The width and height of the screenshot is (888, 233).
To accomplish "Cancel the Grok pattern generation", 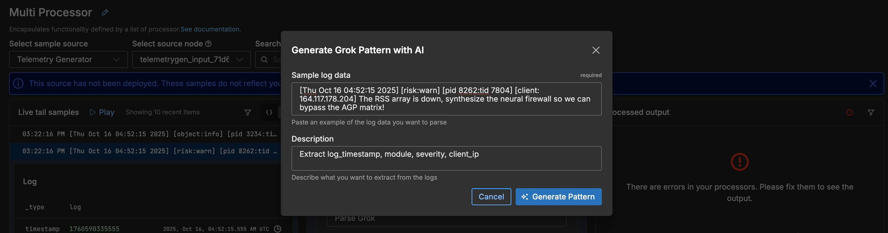I will click(491, 196).
